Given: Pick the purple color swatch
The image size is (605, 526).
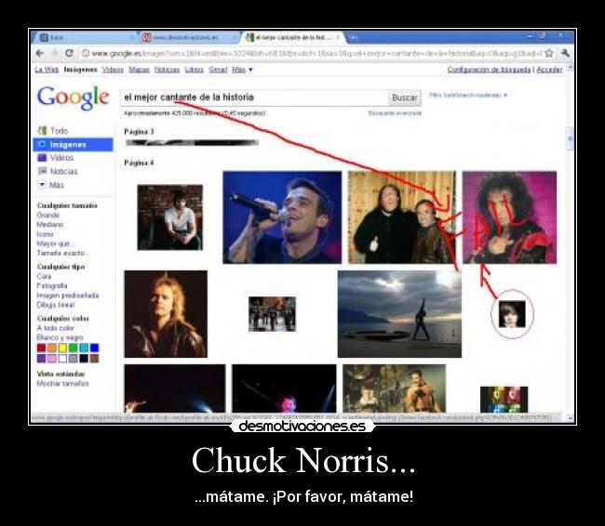Looking at the screenshot, I should pyautogui.click(x=41, y=359).
